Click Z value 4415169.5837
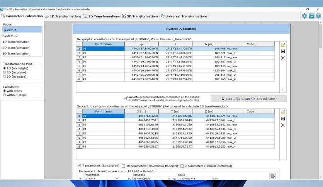Image resolution: width=323 pixels, height=187 pixels. pyautogui.click(x=209, y=133)
